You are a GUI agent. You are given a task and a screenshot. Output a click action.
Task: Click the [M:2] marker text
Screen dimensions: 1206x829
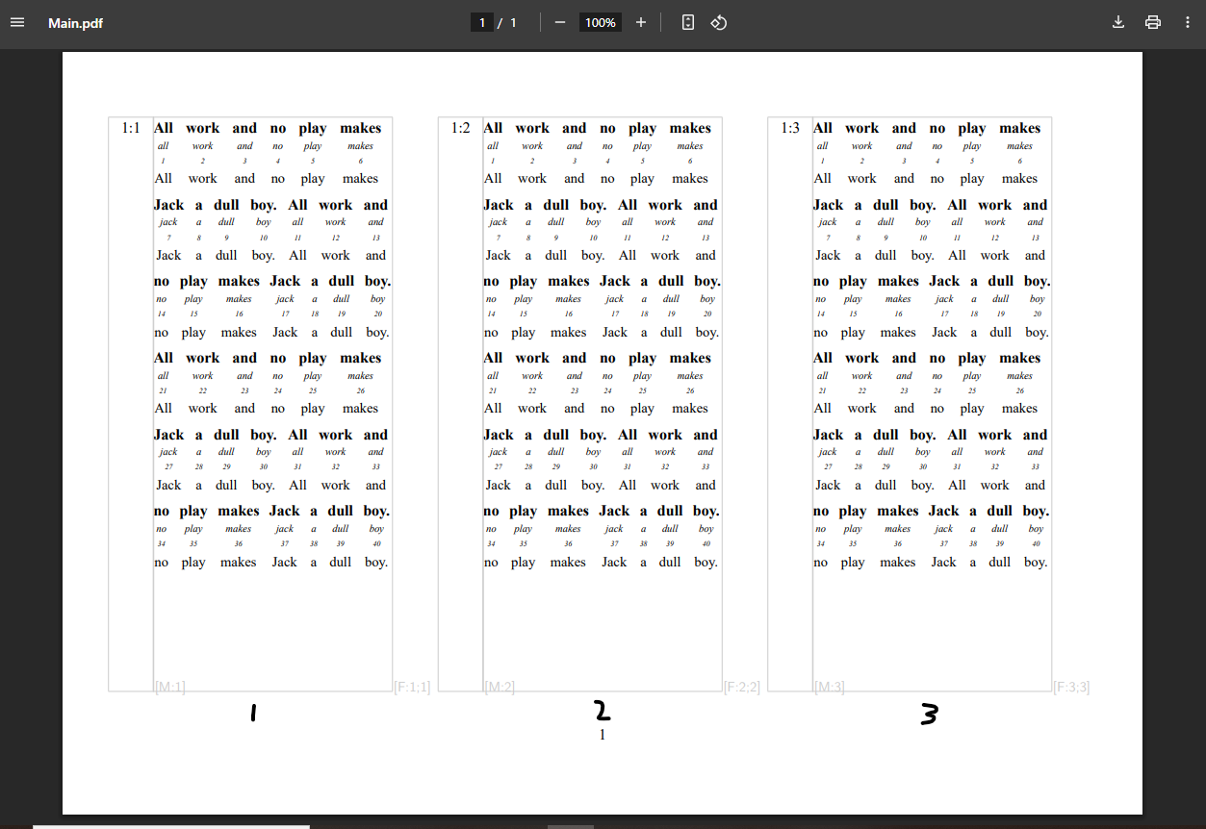(x=500, y=687)
